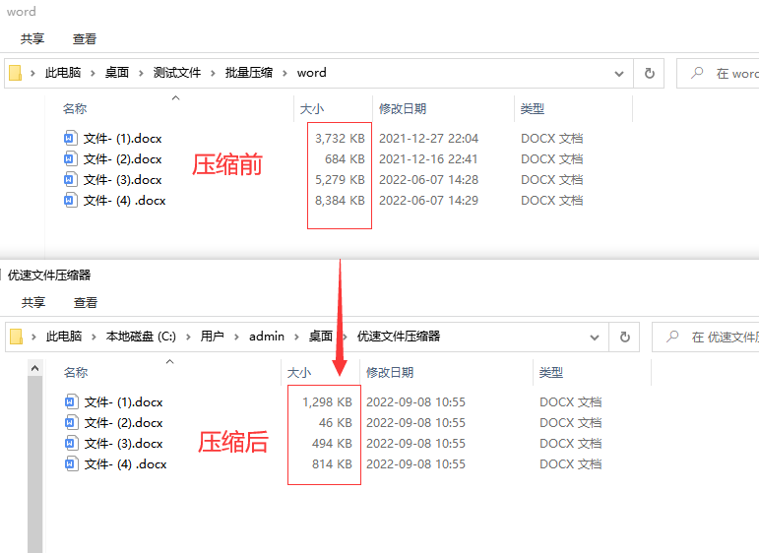The height and width of the screenshot is (553, 759).
Task: Click docx icon of 46 KB 文件- (2)
Action: (x=71, y=422)
